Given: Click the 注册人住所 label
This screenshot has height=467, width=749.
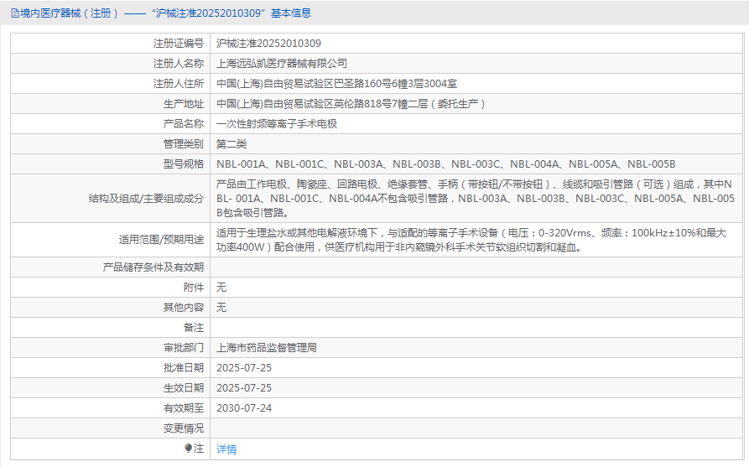Looking at the screenshot, I should coord(178,84).
